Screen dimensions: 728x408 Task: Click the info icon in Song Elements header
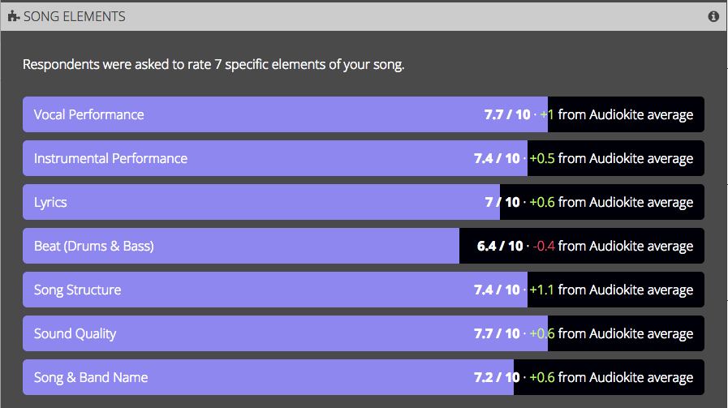713,17
